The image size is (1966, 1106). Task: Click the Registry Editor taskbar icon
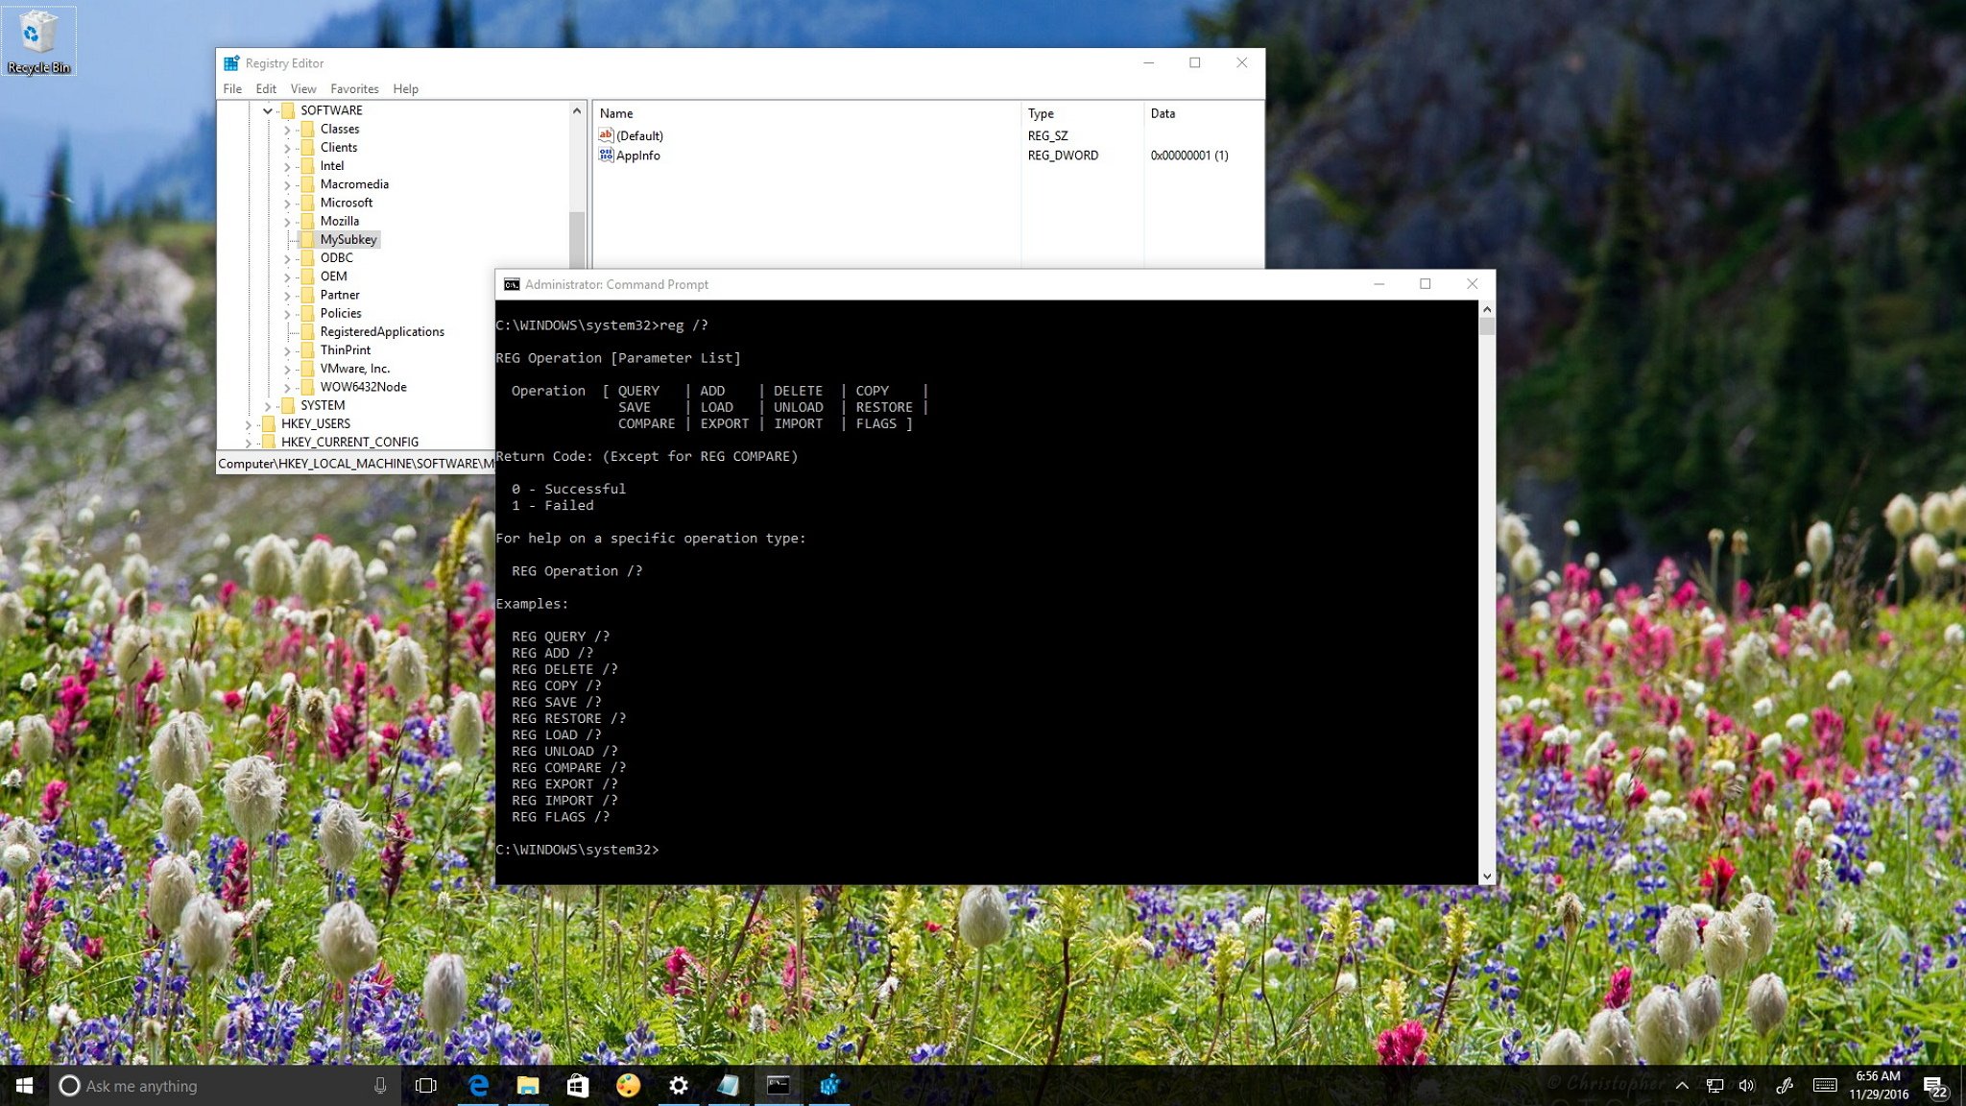tap(829, 1085)
